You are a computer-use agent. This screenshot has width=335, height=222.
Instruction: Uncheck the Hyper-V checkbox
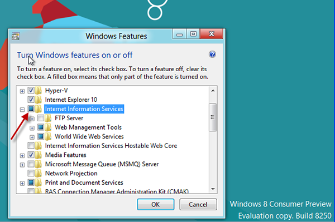click(31, 91)
